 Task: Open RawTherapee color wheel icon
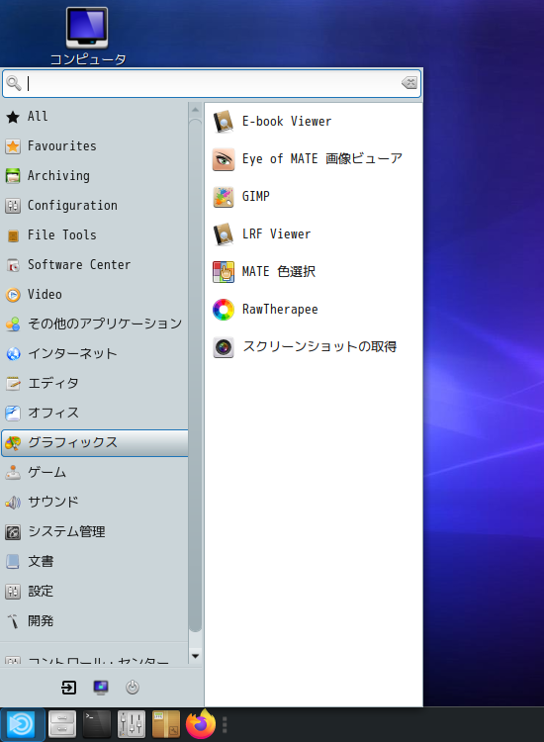(x=224, y=310)
